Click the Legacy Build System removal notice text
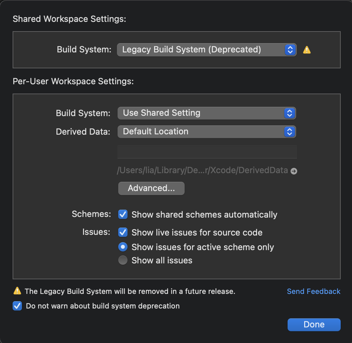352x343 pixels. click(x=130, y=291)
